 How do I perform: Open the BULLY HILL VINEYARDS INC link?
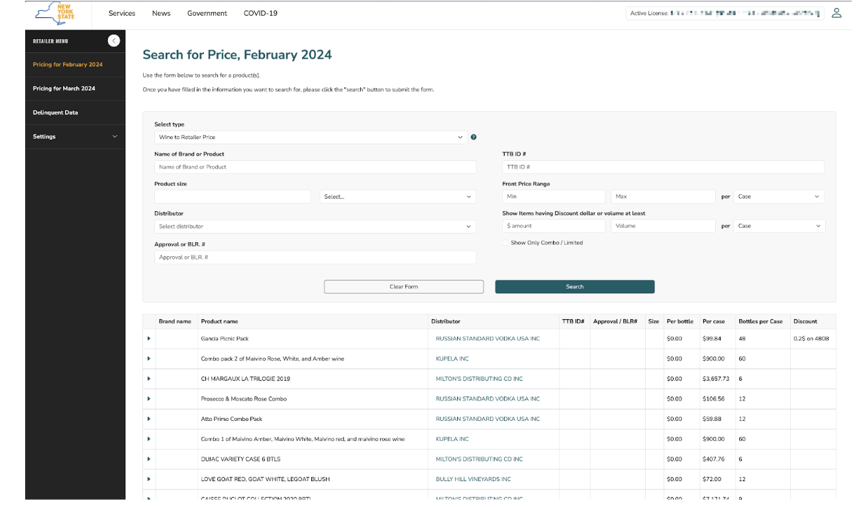[473, 479]
